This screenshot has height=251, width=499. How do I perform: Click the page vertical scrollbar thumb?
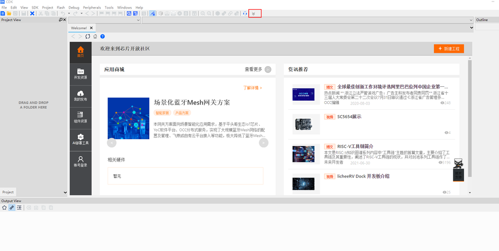point(470,118)
